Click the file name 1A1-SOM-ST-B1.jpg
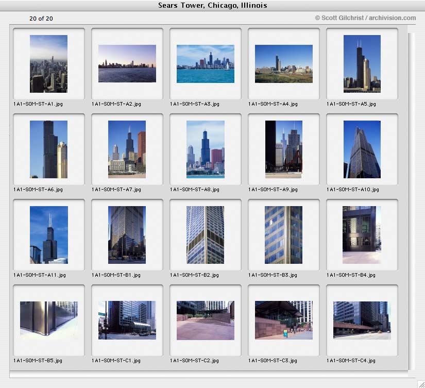Screen dimensions: 425x388 click(x=116, y=275)
